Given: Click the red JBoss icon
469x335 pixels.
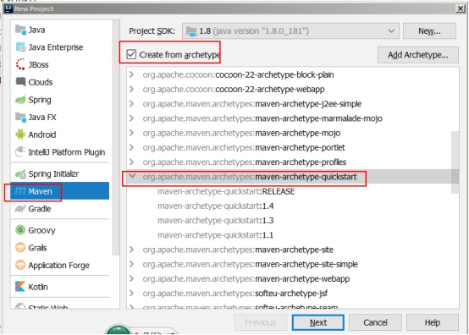Looking at the screenshot, I should [x=20, y=64].
